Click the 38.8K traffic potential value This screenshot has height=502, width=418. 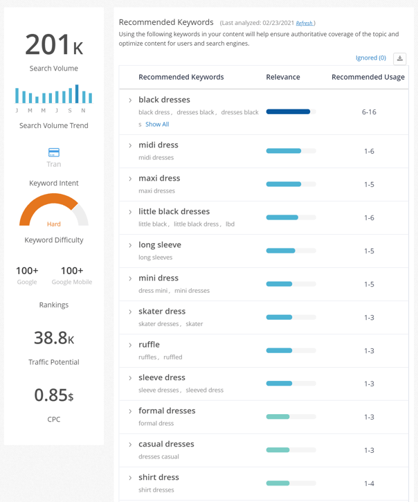click(x=54, y=338)
